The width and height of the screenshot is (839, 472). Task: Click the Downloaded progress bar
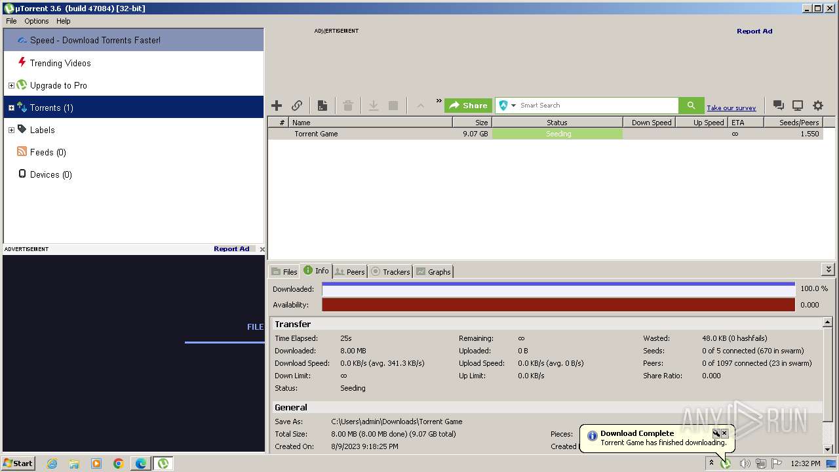coord(558,288)
